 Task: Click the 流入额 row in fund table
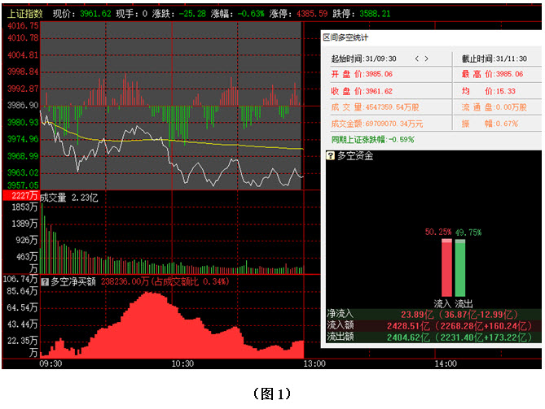(431, 324)
